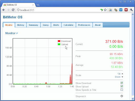Screen dimensions: 135x101
Task: Open the Calculator tab
Action: (x=69, y=25)
